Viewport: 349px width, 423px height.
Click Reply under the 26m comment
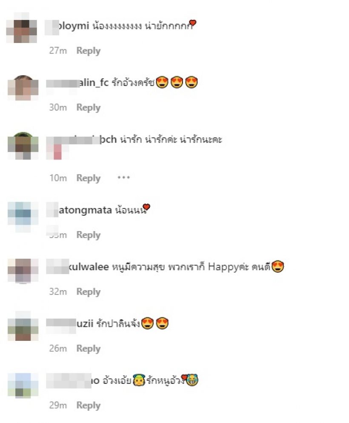[x=88, y=349]
